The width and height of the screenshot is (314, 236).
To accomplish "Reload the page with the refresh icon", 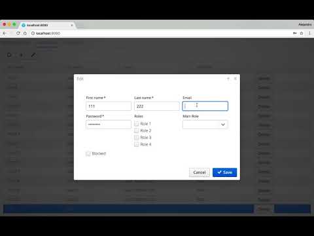I will point(18,33).
